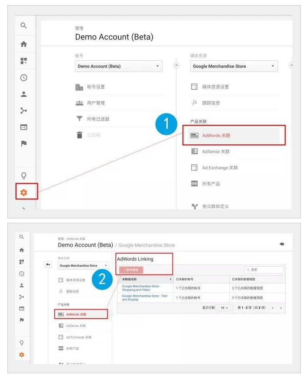Click the home icon in the lower screenshot's sidebar
The image size is (306, 378).
pos(22,250)
